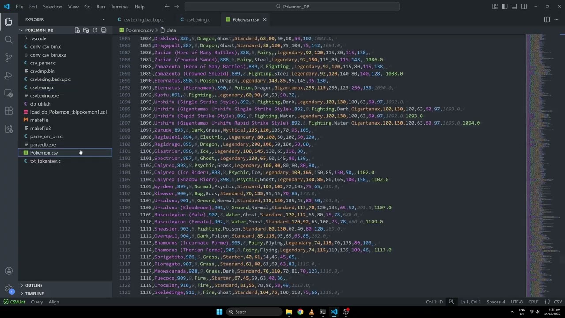Open the View menu
This screenshot has height=318, width=565.
point(73,7)
